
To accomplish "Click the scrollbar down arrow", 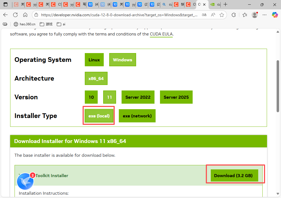I will coord(278,194).
